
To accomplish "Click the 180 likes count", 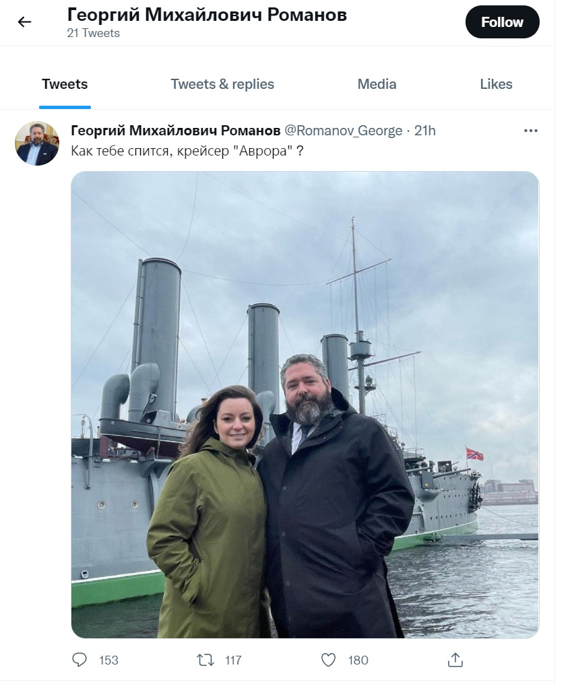I will tap(358, 660).
